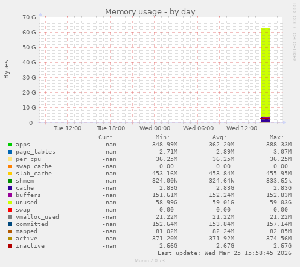Image resolution: width=300 pixels, height=267 pixels.
Task: Click the 'Memory usage - by day' title
Action: point(150,12)
